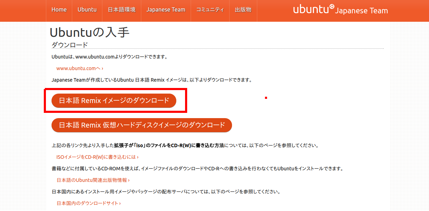Click the sentence starting Japanese Teamが作成している

(152, 80)
